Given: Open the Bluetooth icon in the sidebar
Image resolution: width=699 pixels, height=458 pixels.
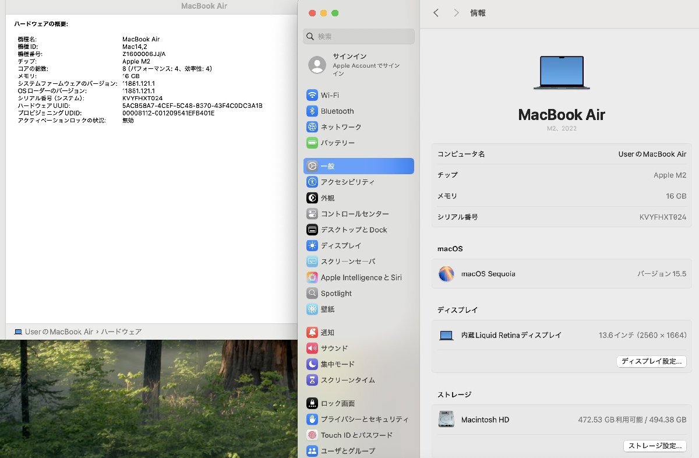Looking at the screenshot, I should (x=312, y=111).
